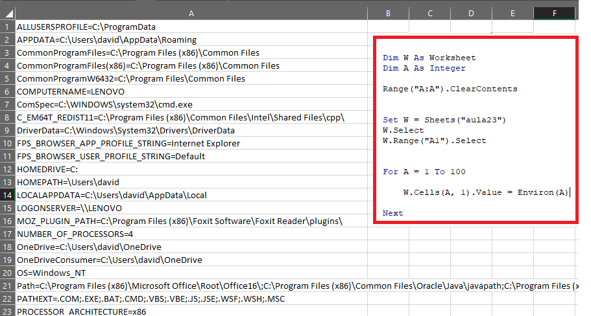
Task: Click the CommonProgramFiles(x86) cell
Action: coord(191,65)
